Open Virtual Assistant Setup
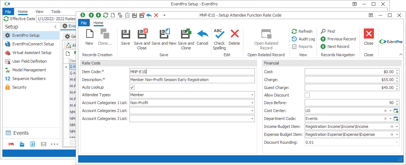The image size is (406, 165). (31, 53)
